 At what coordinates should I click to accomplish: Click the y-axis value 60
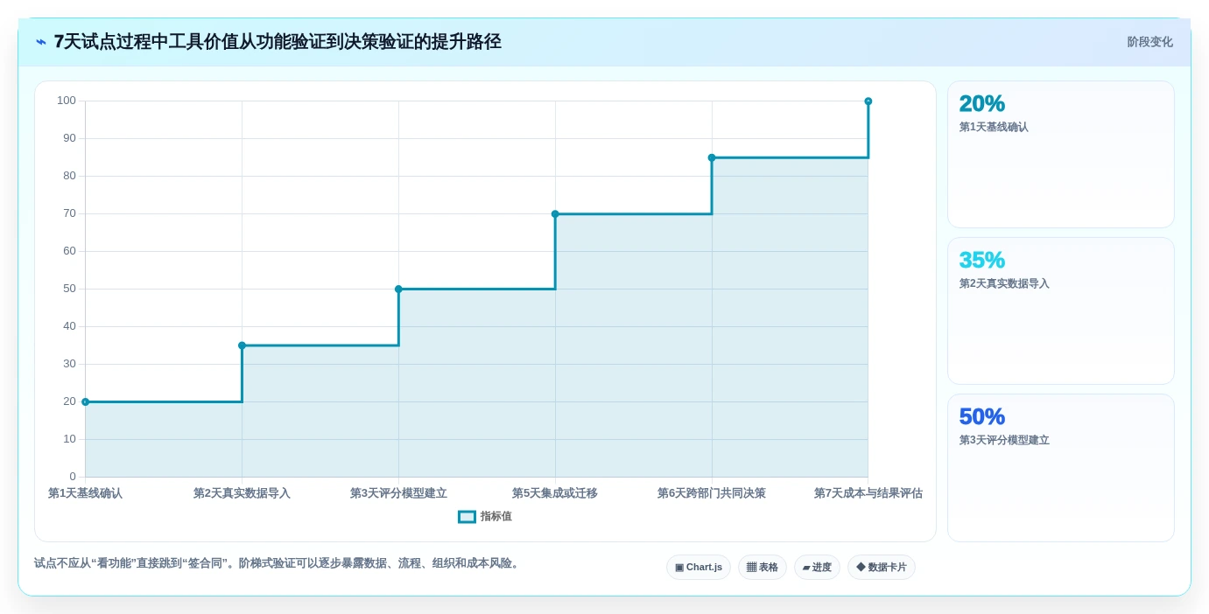tap(69, 251)
